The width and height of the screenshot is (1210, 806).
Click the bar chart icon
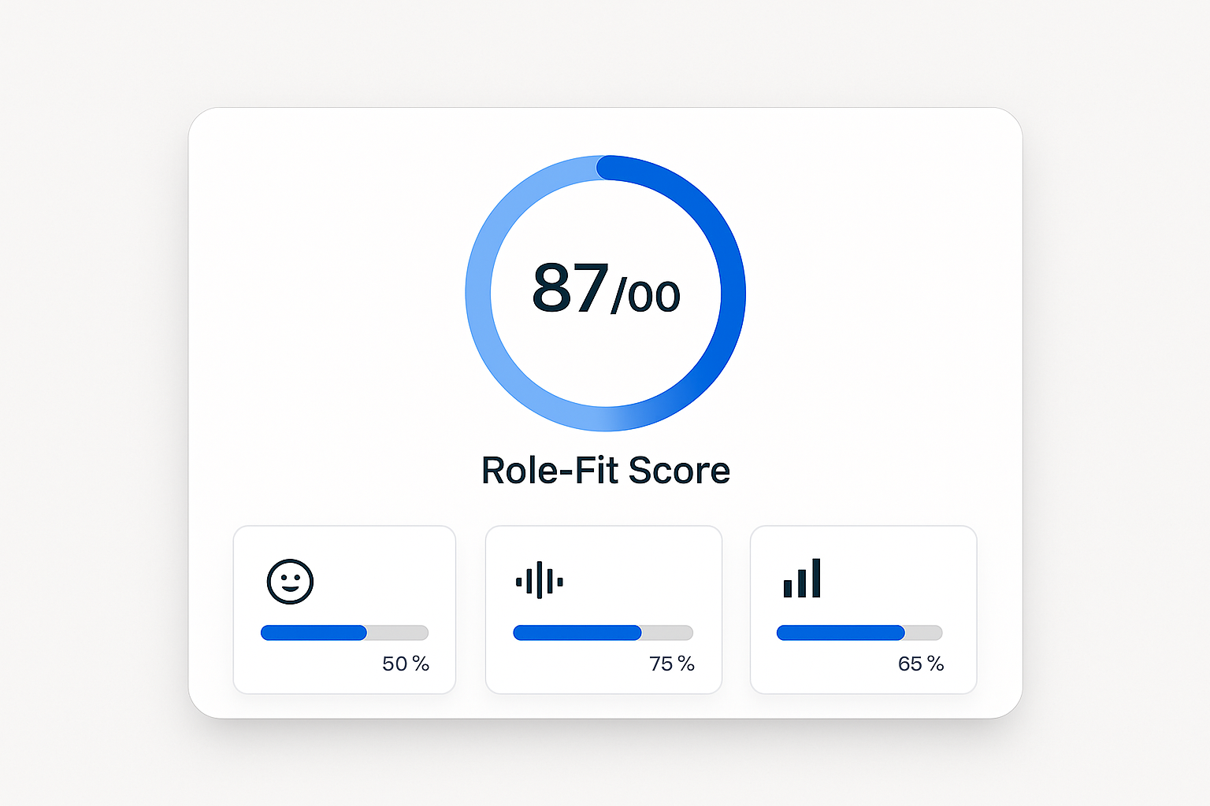[802, 579]
